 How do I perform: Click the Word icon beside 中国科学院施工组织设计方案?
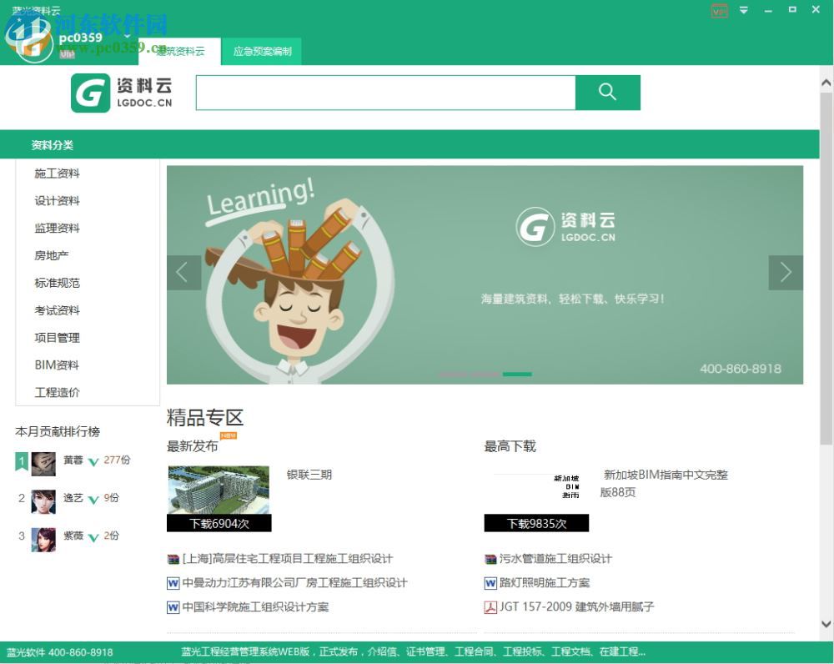[173, 607]
